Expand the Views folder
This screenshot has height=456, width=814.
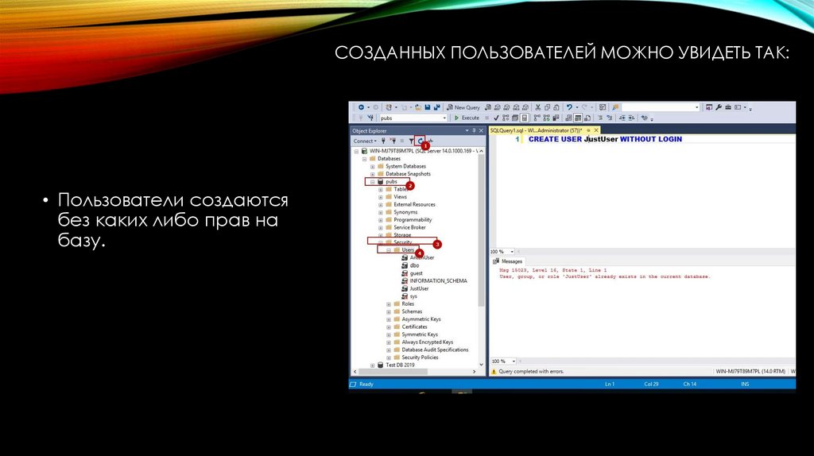click(381, 197)
